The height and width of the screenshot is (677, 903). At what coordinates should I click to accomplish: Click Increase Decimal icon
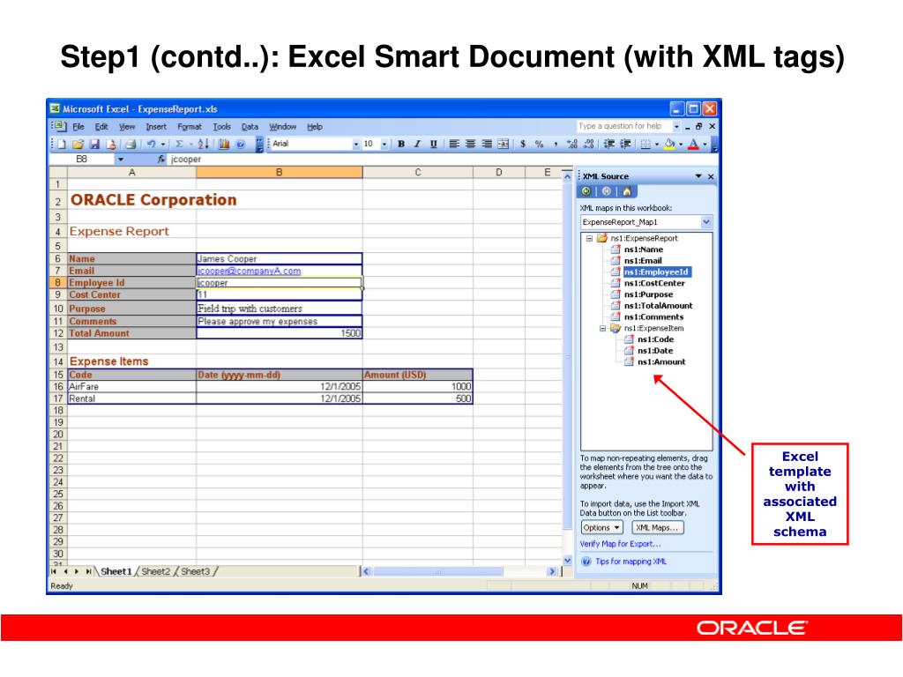click(x=571, y=144)
